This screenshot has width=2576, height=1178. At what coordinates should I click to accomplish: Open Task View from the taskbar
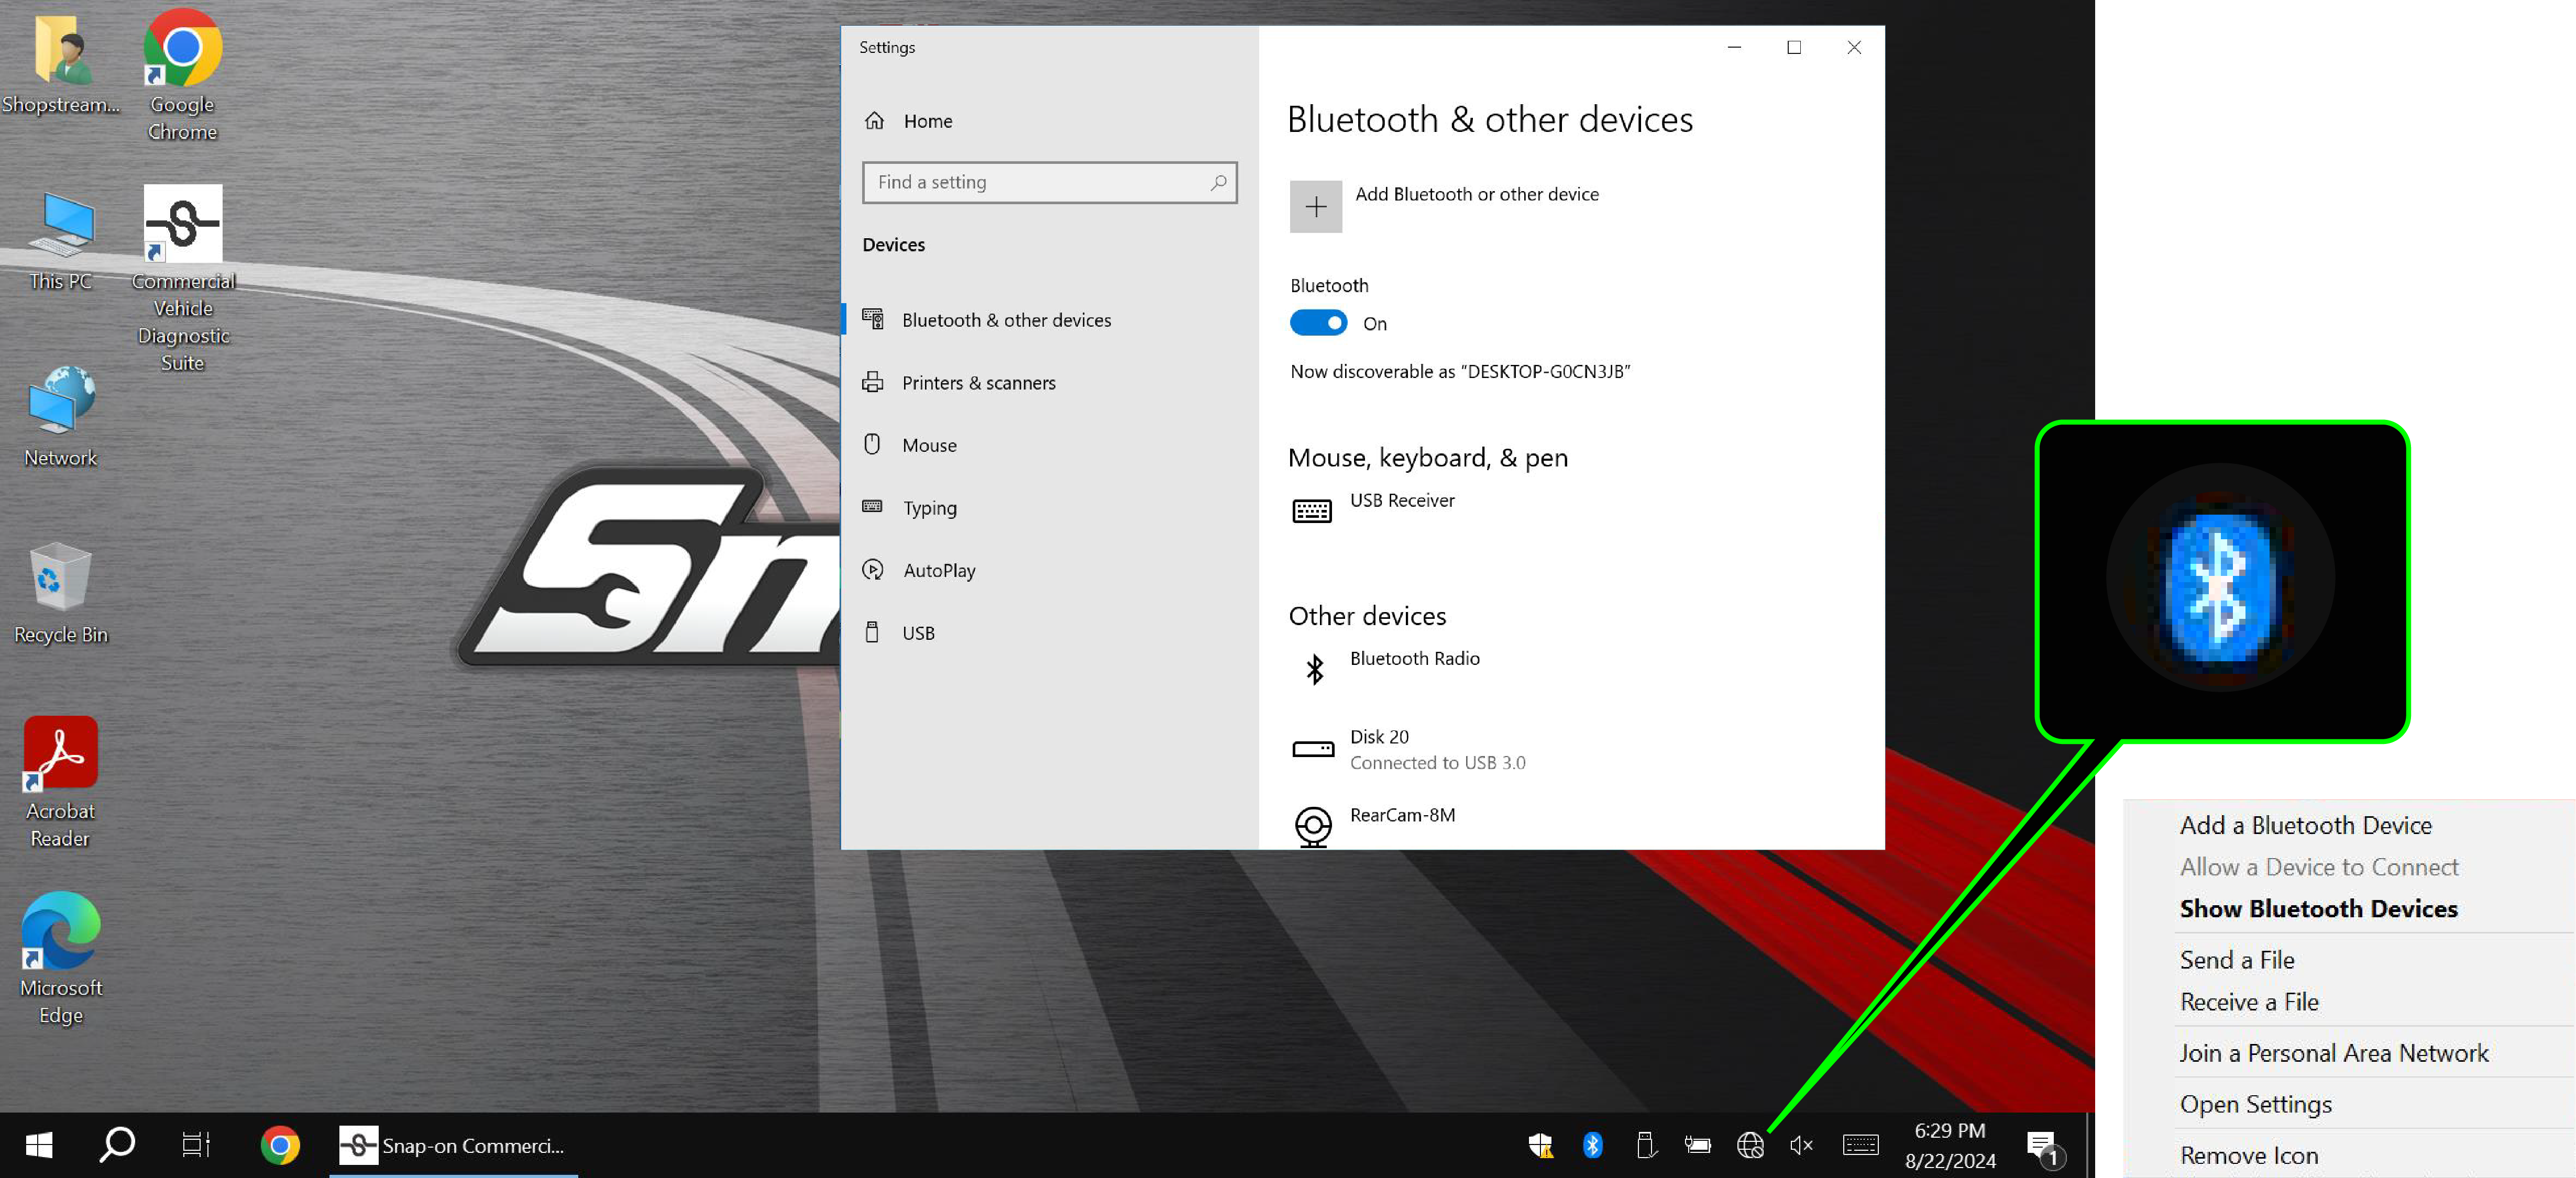point(196,1145)
